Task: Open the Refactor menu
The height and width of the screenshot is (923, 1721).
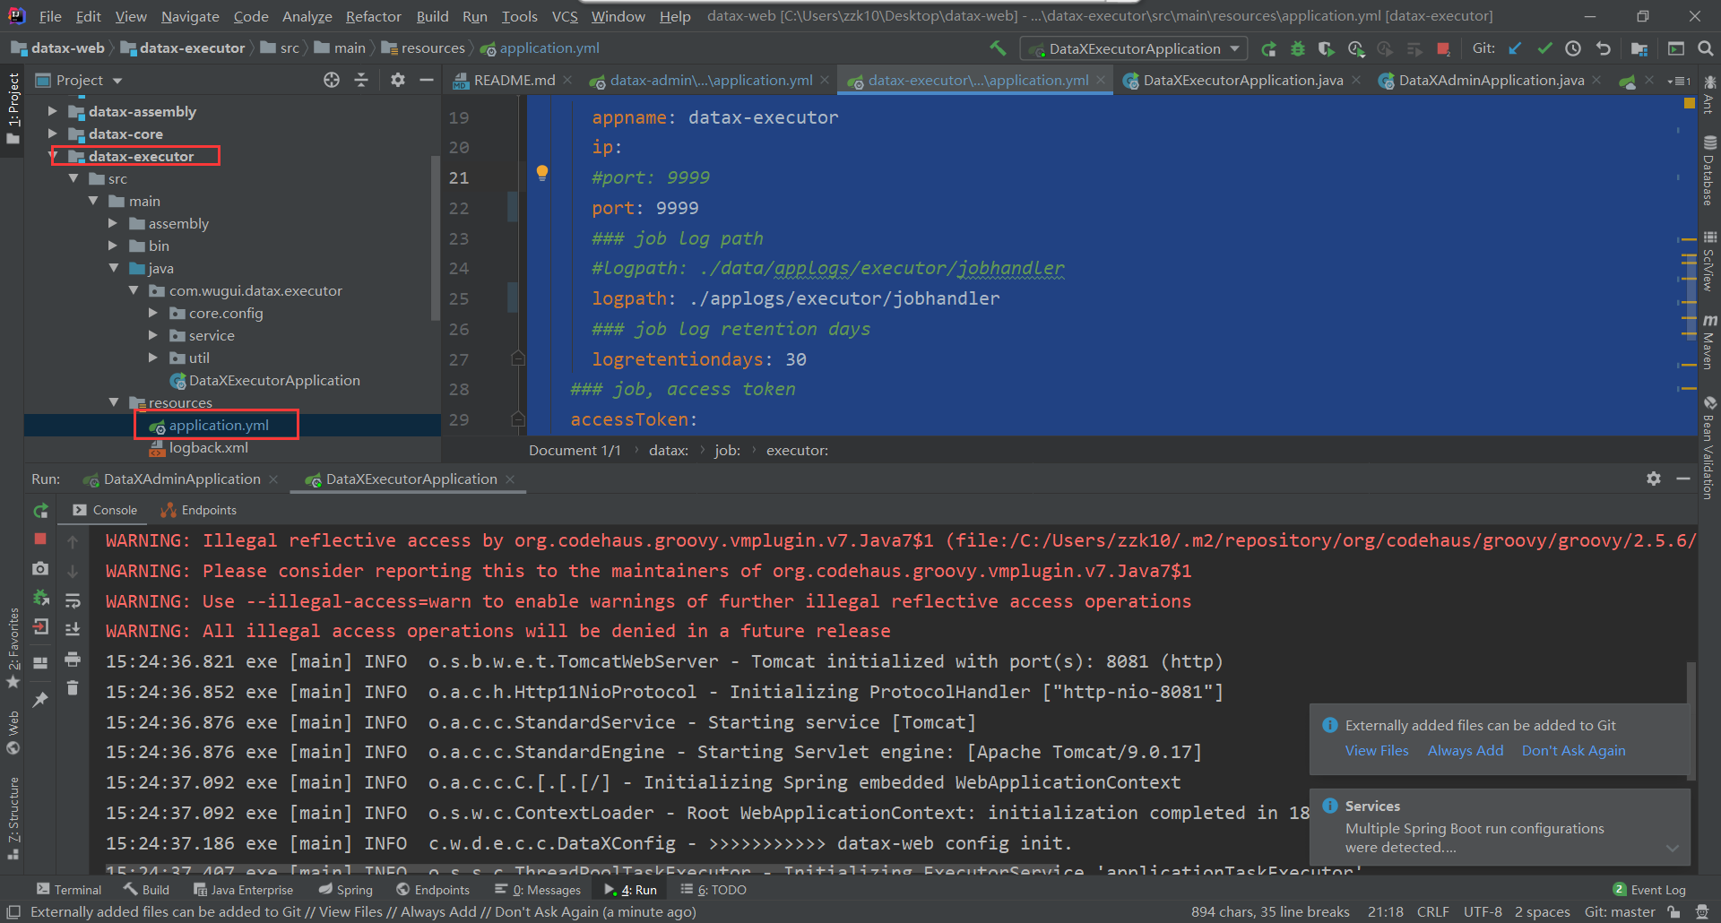Action: tap(373, 16)
